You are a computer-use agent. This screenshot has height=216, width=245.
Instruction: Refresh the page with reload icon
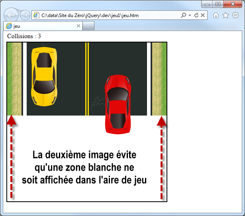(x=196, y=15)
